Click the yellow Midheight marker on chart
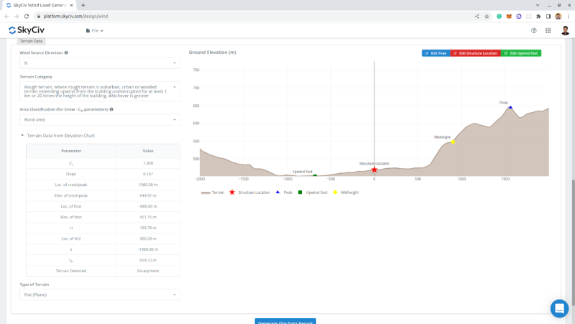The height and width of the screenshot is (324, 575). (453, 142)
